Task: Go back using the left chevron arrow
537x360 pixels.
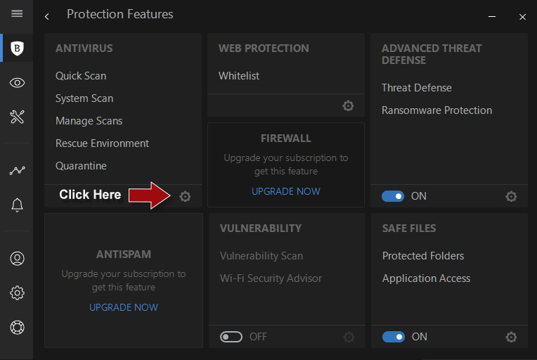Action: tap(47, 16)
